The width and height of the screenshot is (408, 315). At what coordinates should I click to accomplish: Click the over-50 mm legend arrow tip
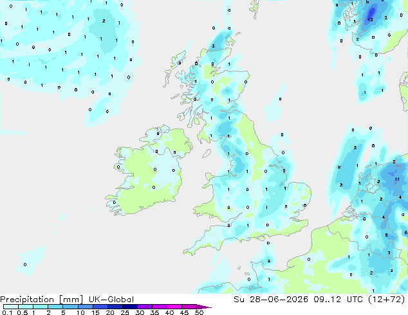(x=204, y=307)
